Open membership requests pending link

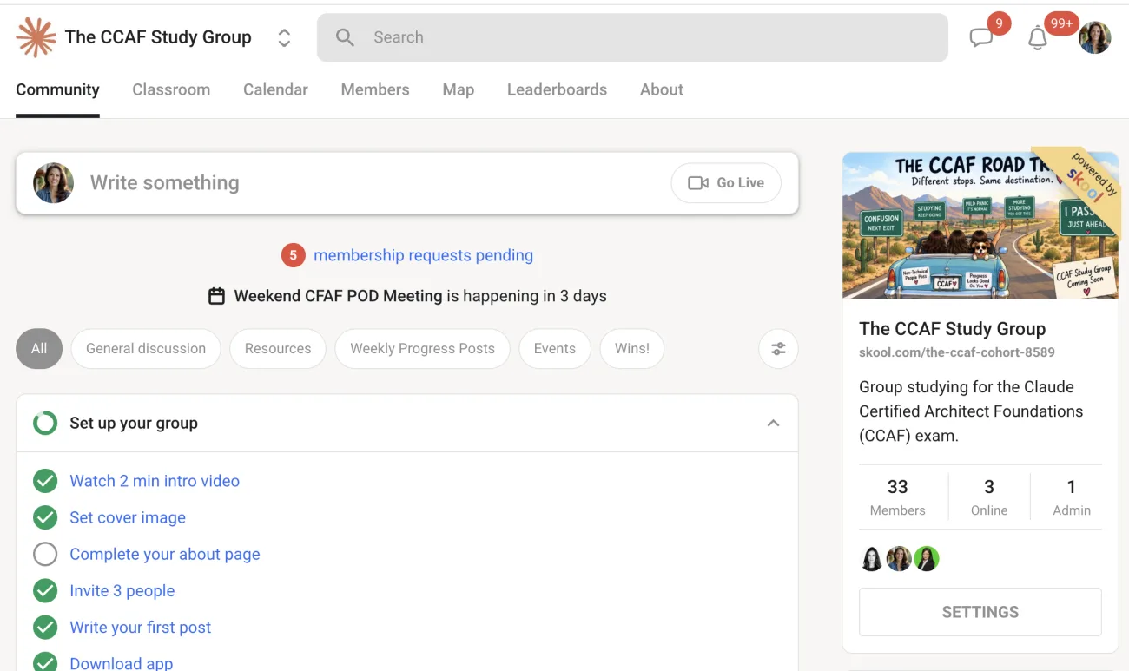[x=423, y=255]
